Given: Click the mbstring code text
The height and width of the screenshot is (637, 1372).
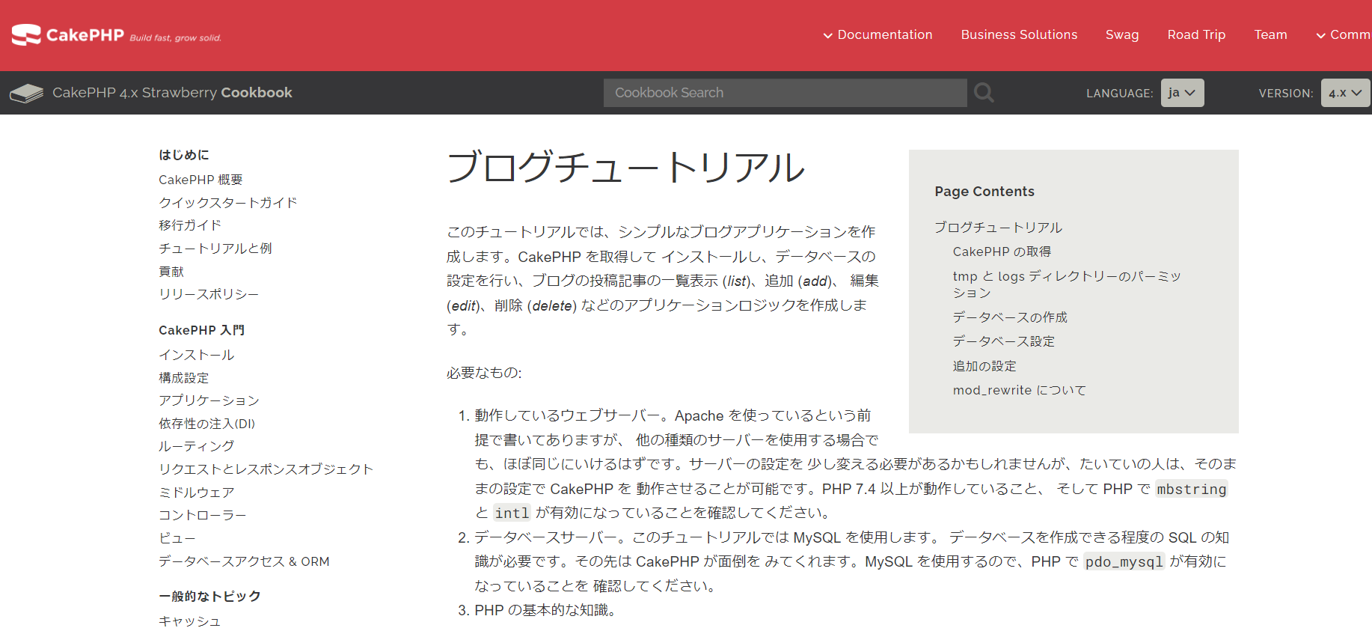Looking at the screenshot, I should pyautogui.click(x=1192, y=490).
